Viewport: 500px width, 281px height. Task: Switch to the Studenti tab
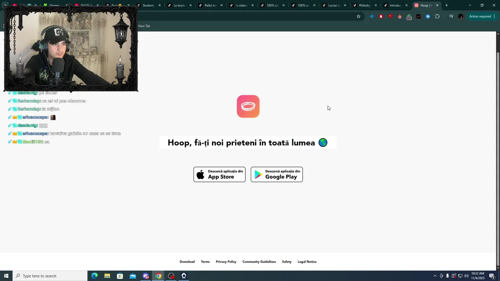[148, 5]
